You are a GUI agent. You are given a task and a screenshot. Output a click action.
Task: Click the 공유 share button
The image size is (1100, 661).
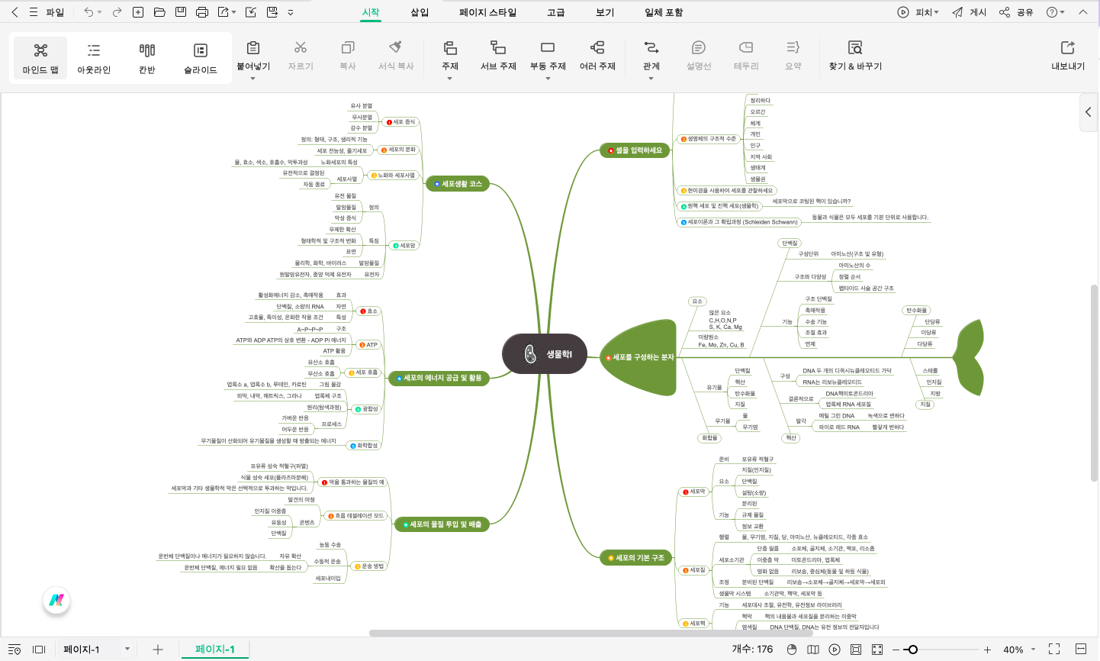pos(1016,12)
